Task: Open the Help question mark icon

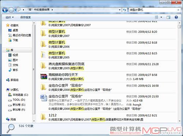Action: 176,17
